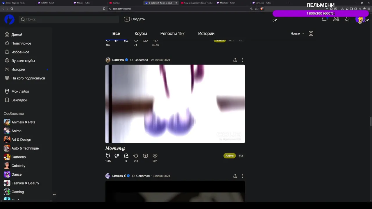This screenshot has width=372, height=209.
Task: Click the page's vertical scrollbar
Action: (x=371, y=121)
